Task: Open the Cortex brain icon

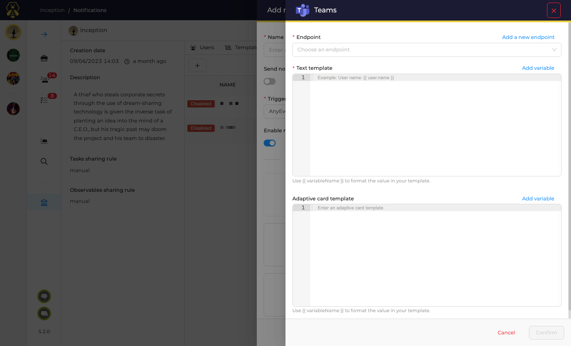Action: 44,296
